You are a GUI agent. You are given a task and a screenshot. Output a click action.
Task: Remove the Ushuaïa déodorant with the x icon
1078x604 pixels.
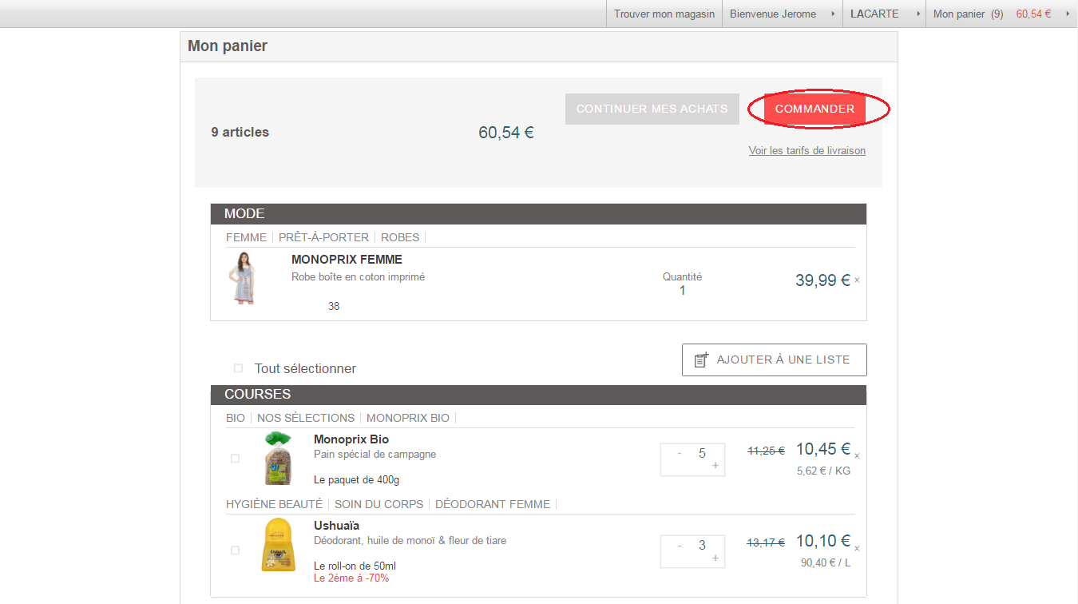pyautogui.click(x=857, y=548)
